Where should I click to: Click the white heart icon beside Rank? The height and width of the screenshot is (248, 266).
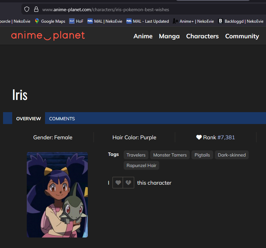click(199, 137)
